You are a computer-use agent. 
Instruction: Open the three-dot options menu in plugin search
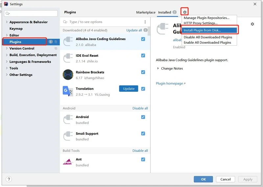tap(145, 22)
